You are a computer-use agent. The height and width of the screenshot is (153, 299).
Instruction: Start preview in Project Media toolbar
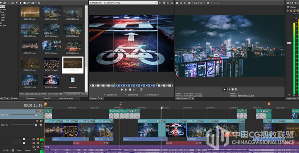coord(20,3)
